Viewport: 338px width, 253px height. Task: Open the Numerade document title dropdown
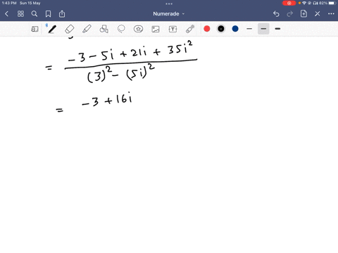coord(169,14)
